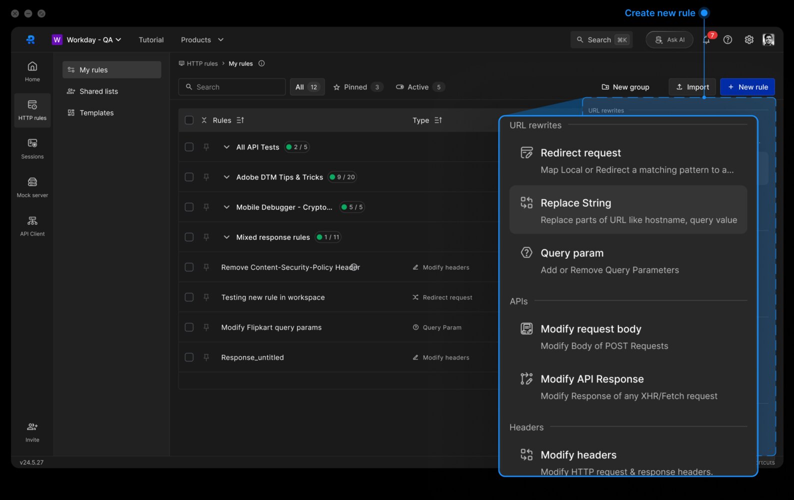Click the New rule button
The height and width of the screenshot is (500, 794).
(747, 87)
